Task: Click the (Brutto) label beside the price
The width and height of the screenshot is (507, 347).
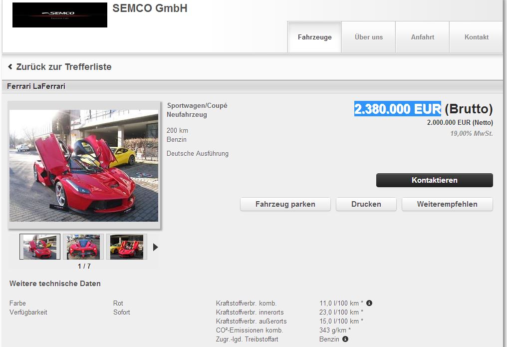Action: pos(469,109)
